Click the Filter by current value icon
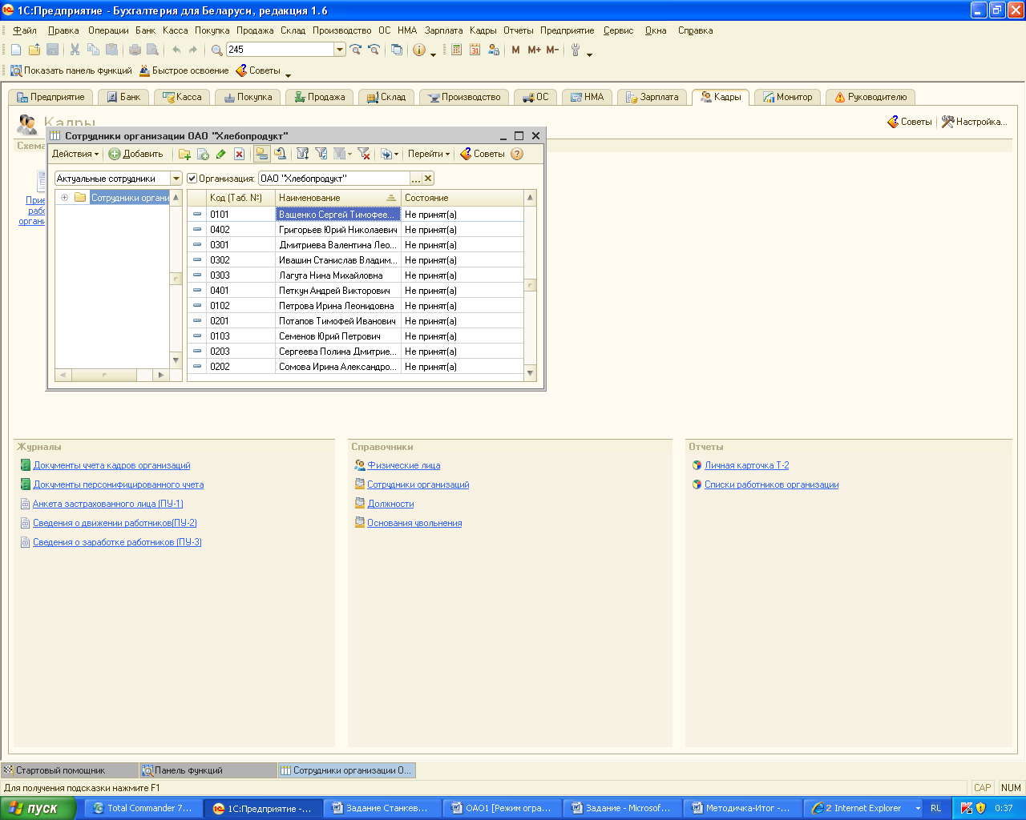This screenshot has width=1026, height=820. click(x=321, y=154)
